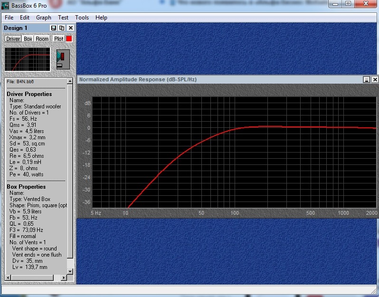Click the 'Sd = 53, sq.cm' value
Viewport: 379px width, 297px height.
[28, 144]
